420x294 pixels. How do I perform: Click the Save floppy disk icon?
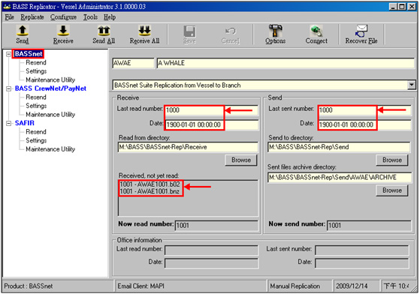click(189, 31)
